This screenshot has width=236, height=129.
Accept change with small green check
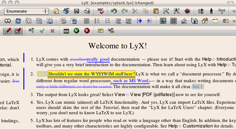(42, 31)
